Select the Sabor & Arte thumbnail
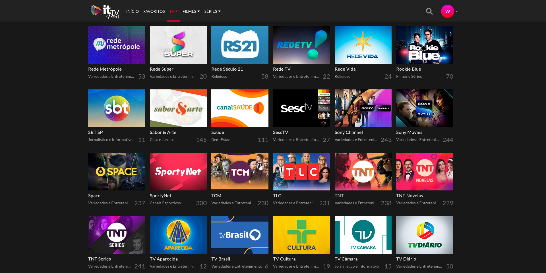Image resolution: width=546 pixels, height=273 pixels. (178, 108)
